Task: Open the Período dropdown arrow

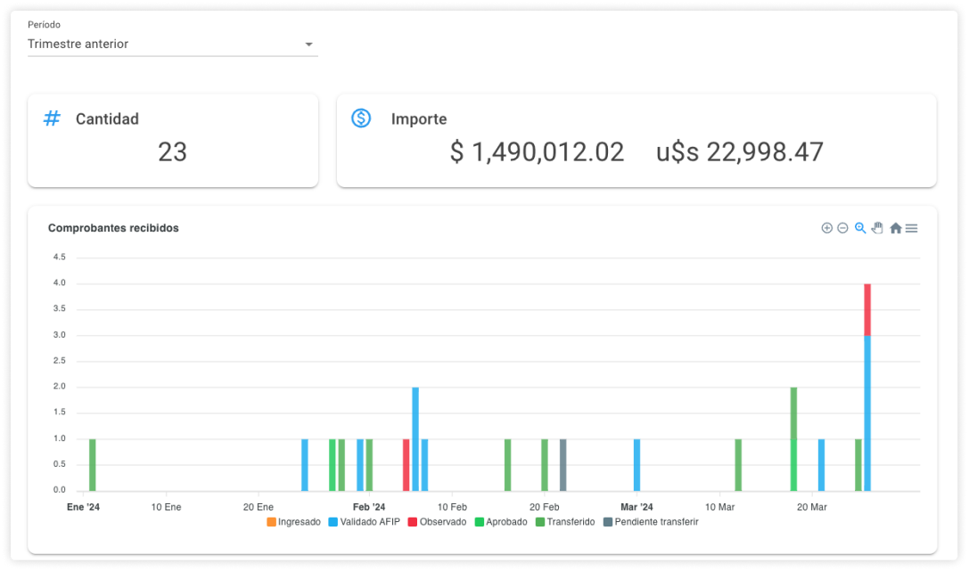Action: pyautogui.click(x=308, y=45)
